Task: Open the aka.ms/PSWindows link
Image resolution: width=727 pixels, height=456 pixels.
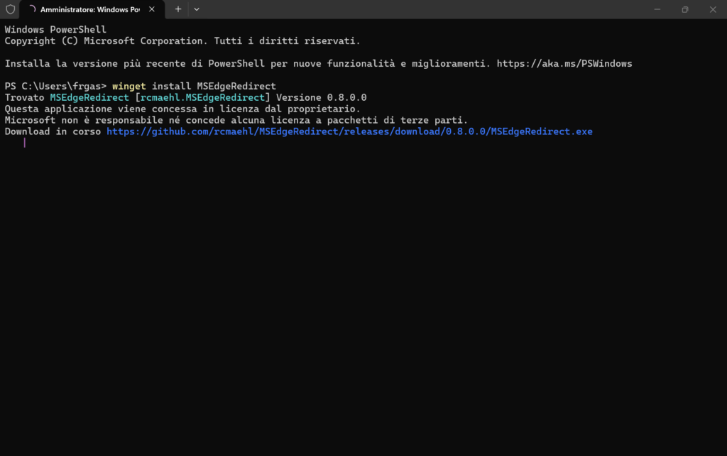Action: pos(564,63)
